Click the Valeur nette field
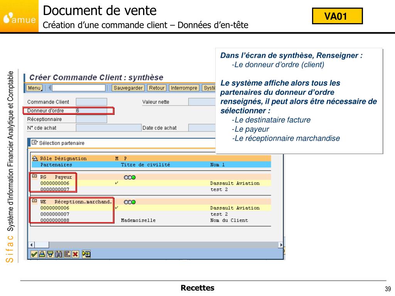This screenshot has width=395, height=296. click(x=202, y=102)
